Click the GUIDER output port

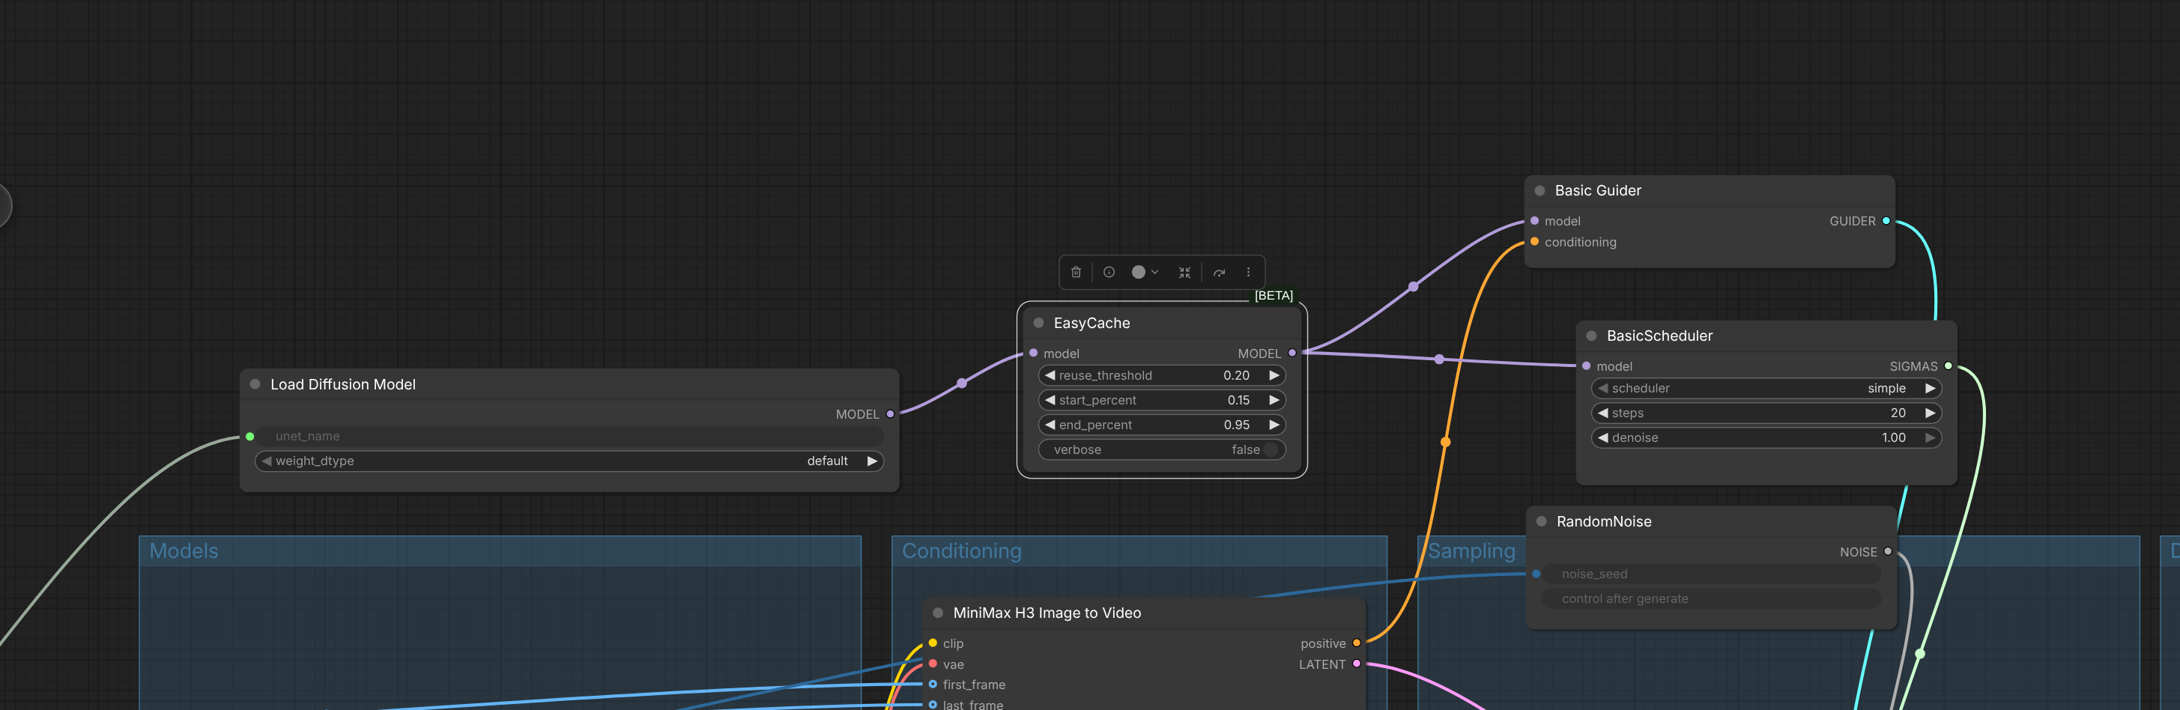(x=1886, y=221)
